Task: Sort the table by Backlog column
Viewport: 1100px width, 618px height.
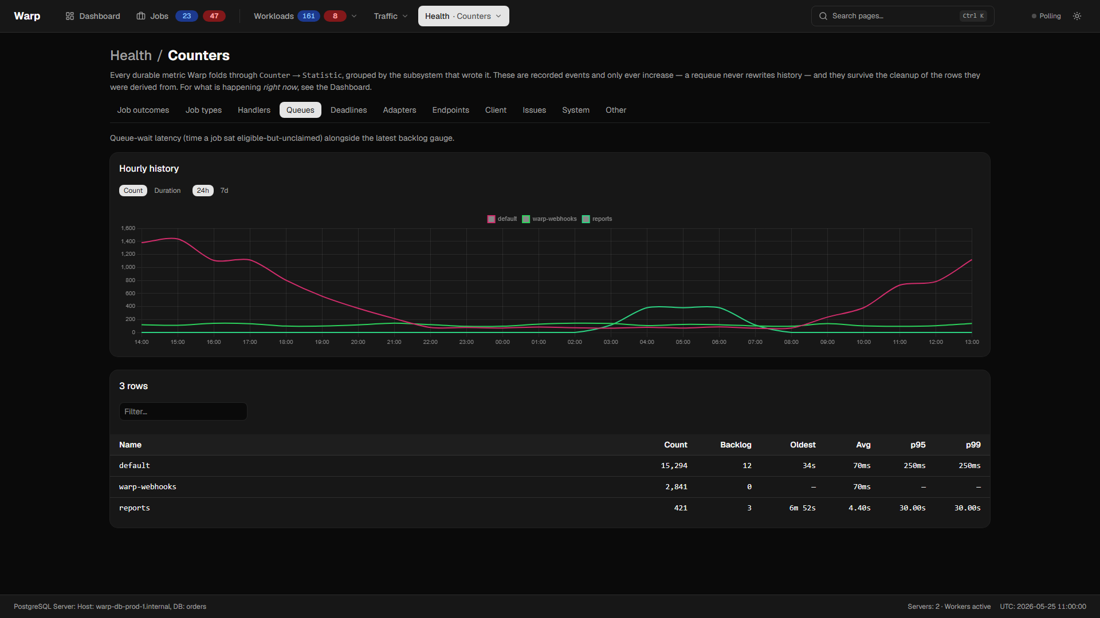Action: tap(736, 445)
